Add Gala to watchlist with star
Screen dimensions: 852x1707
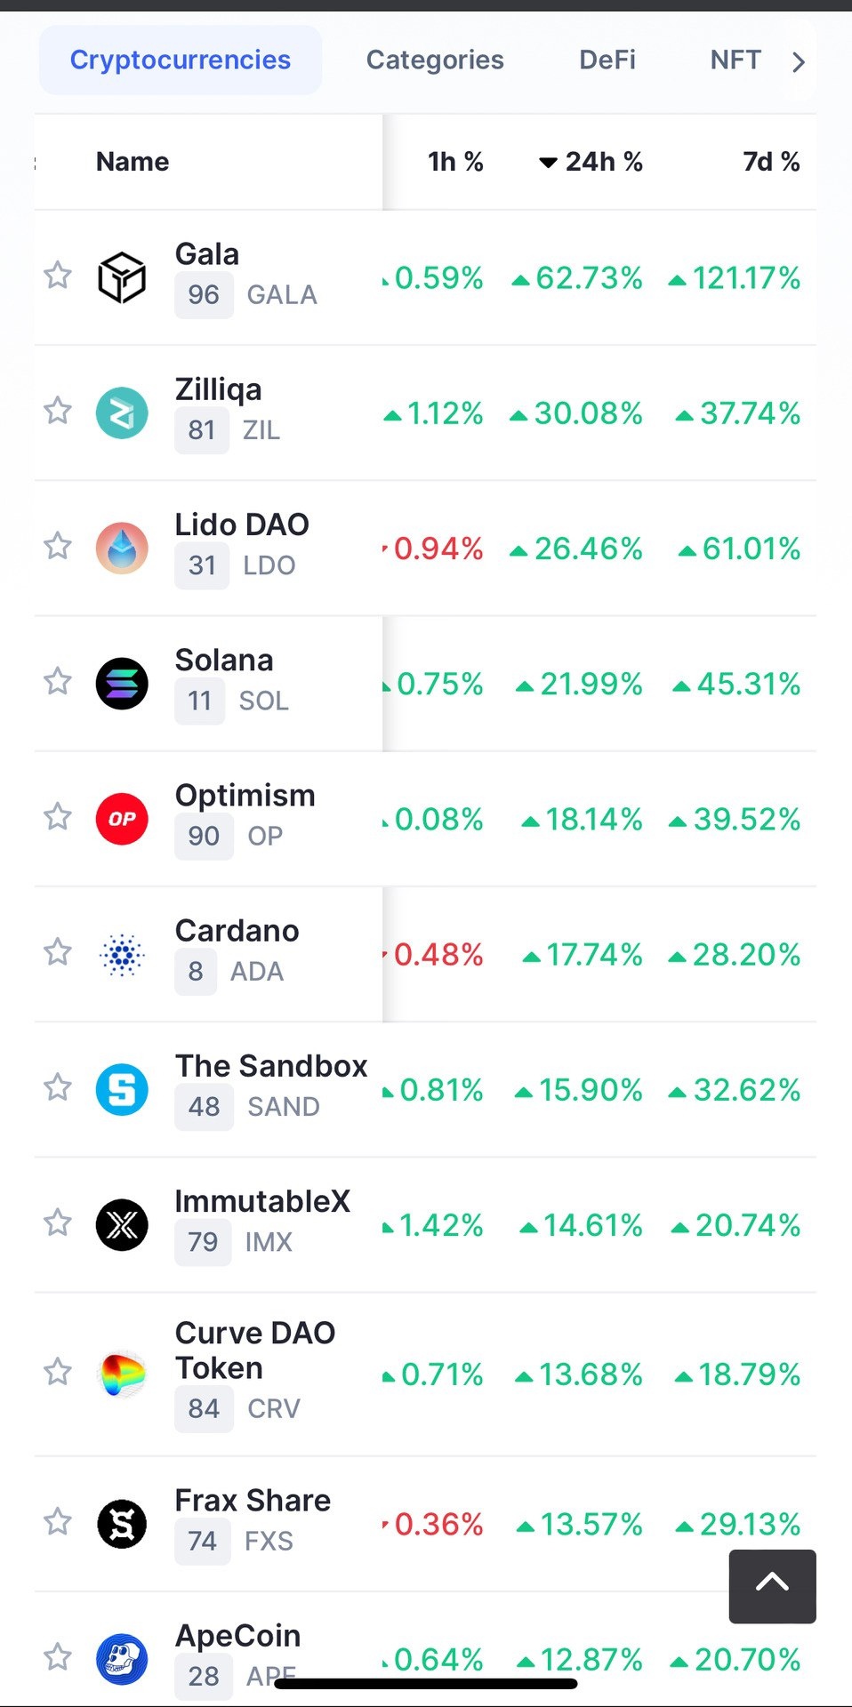click(58, 276)
